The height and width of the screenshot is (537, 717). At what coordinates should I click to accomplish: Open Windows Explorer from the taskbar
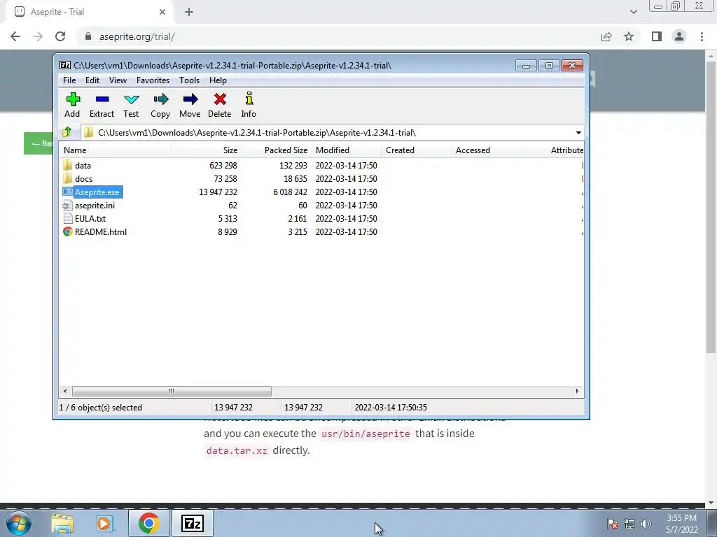62,523
